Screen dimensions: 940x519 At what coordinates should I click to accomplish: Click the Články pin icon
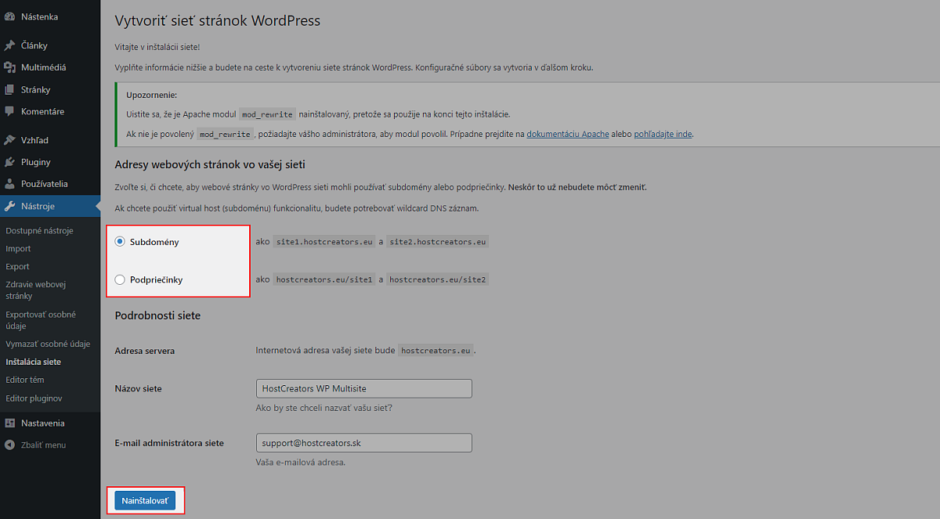point(9,45)
